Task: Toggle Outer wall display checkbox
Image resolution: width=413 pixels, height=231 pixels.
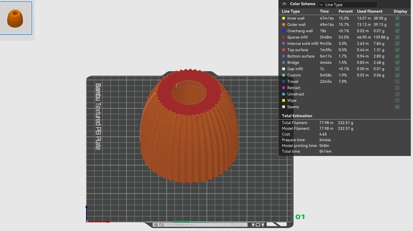Action: click(397, 25)
